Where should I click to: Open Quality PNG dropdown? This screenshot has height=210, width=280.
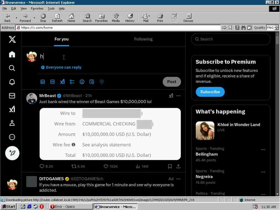click(276, 28)
